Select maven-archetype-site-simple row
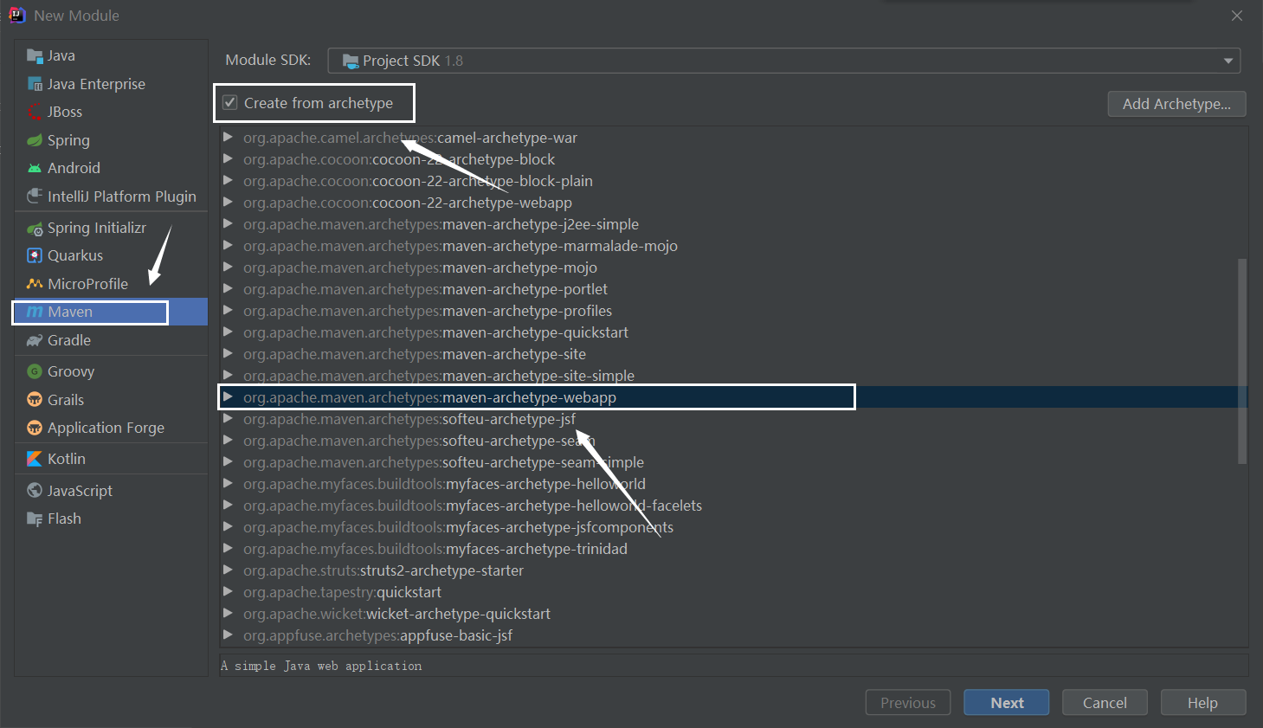The image size is (1263, 728). [x=732, y=376]
